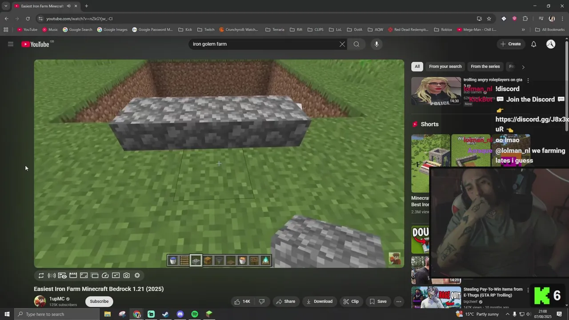The image size is (569, 320).
Task: Start voice search with the microphone
Action: click(x=377, y=44)
